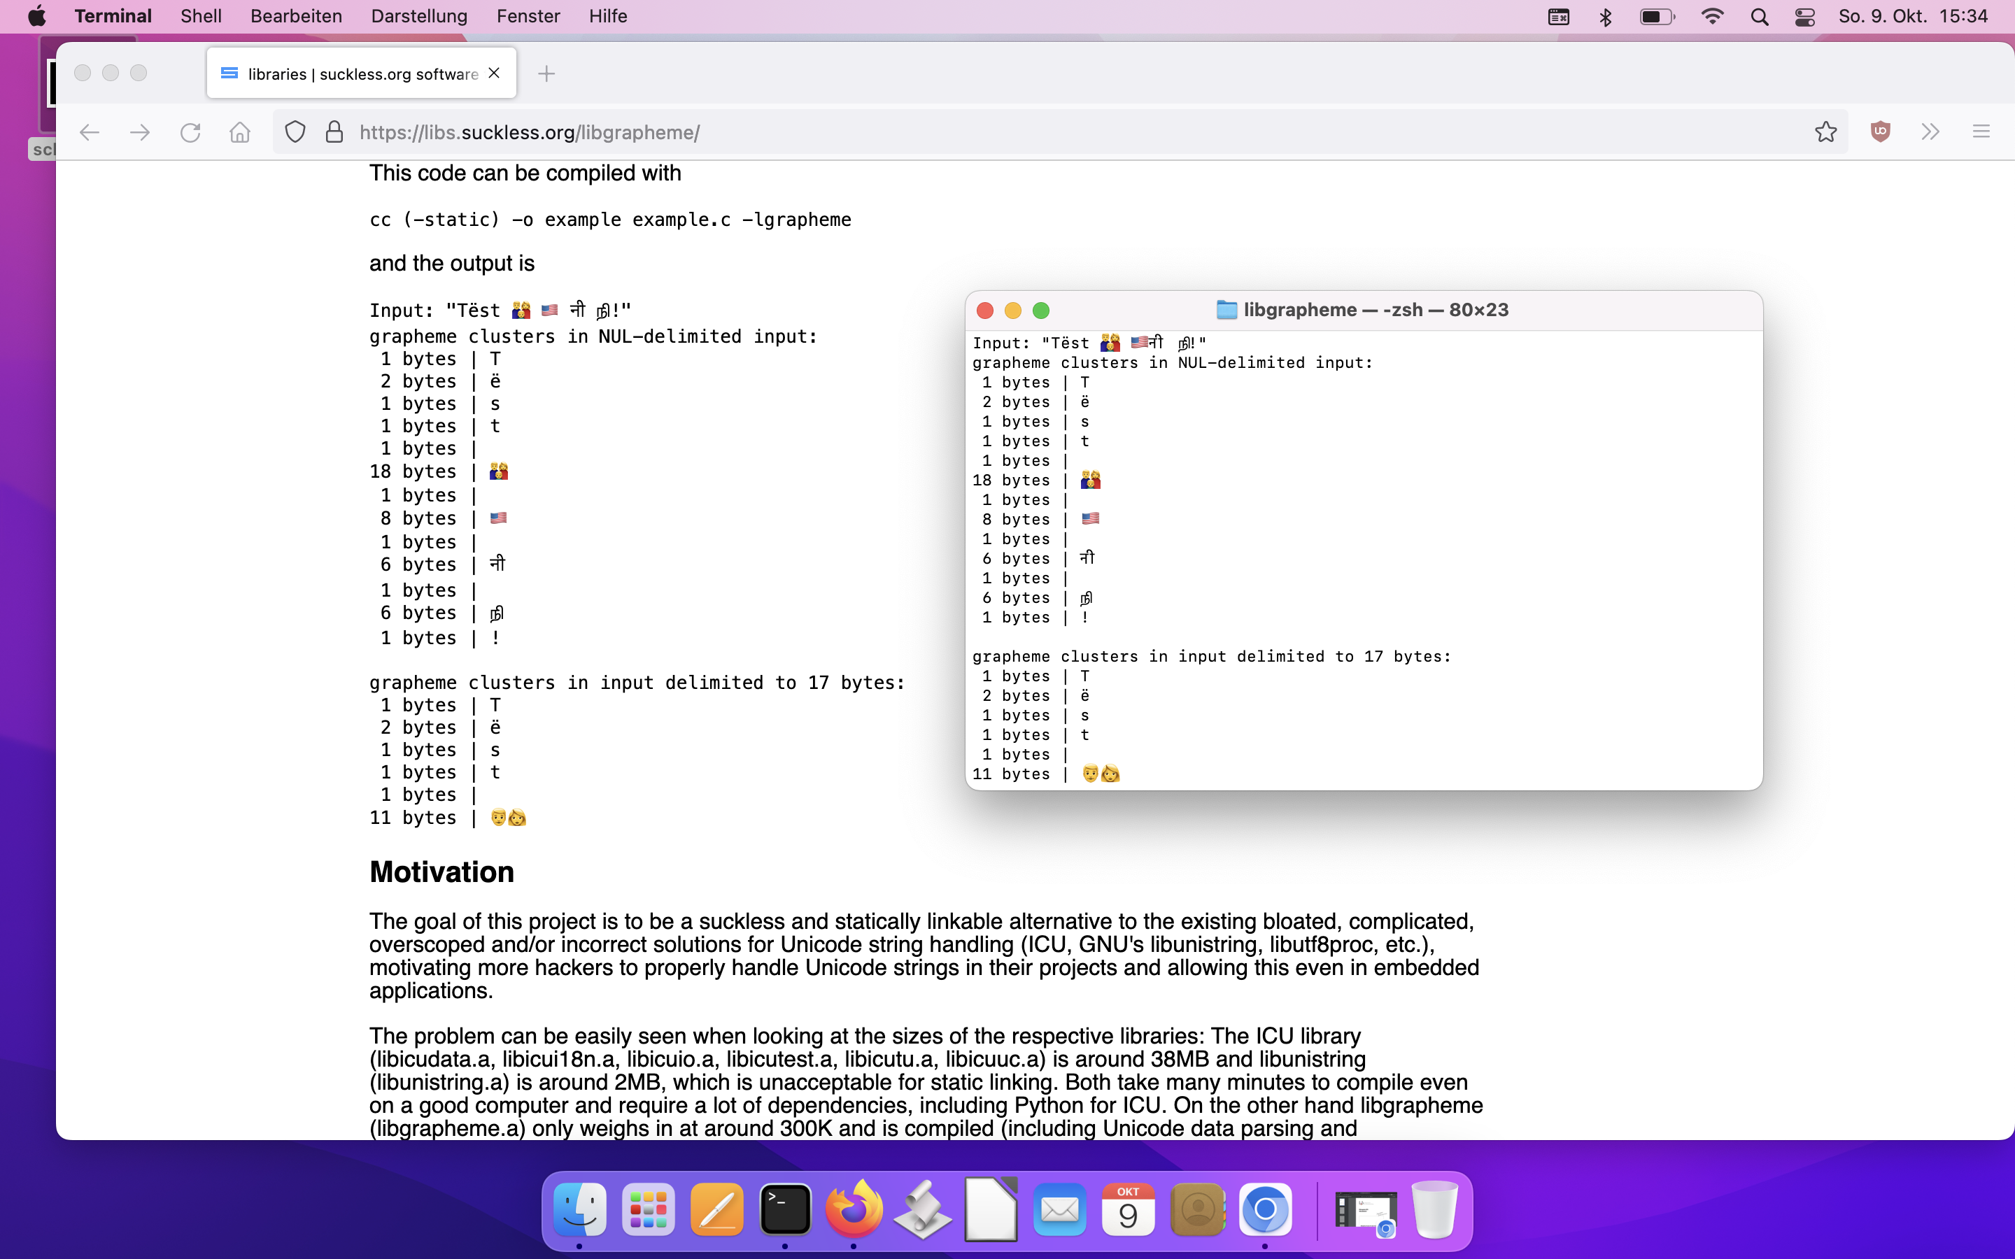Go back with the back arrow
The width and height of the screenshot is (2015, 1259).
point(90,132)
